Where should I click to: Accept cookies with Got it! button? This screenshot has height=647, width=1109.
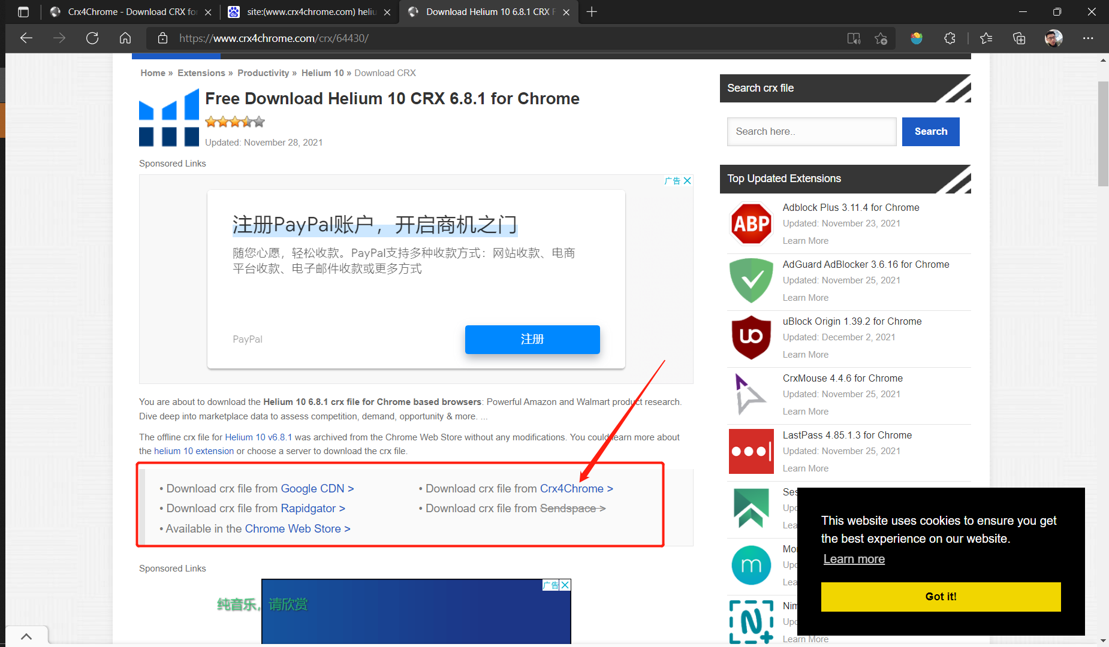pos(941,597)
